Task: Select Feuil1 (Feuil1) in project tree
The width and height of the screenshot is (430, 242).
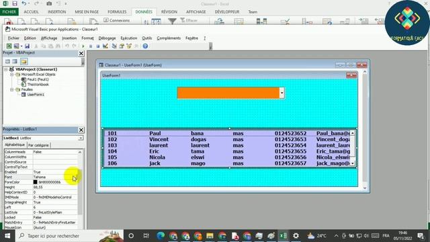Action: coord(38,79)
